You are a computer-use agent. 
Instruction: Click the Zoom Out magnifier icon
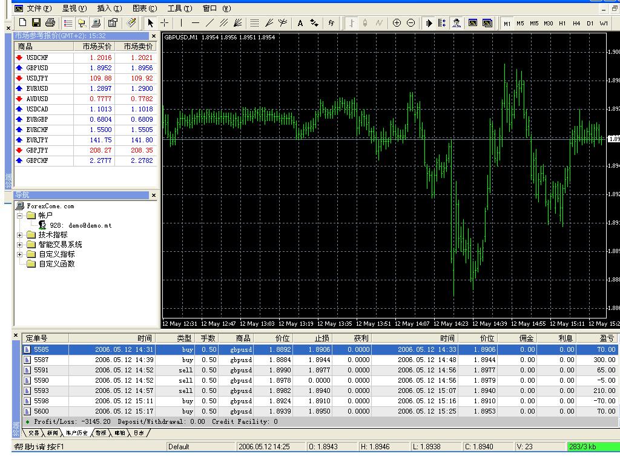pos(411,23)
